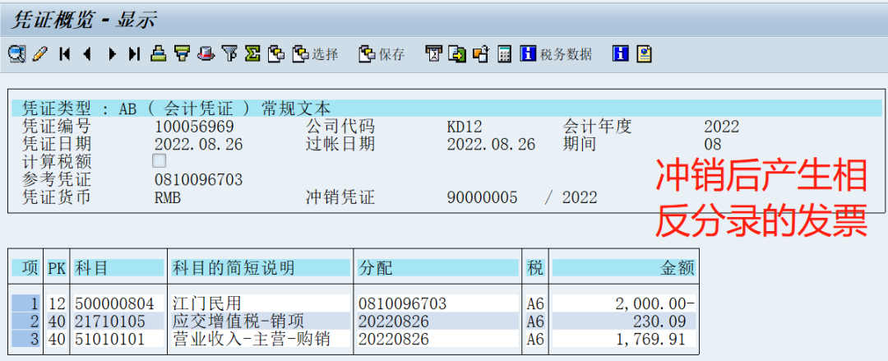Click company code value KD12
Image resolution: width=888 pixels, height=361 pixels.
click(x=465, y=126)
